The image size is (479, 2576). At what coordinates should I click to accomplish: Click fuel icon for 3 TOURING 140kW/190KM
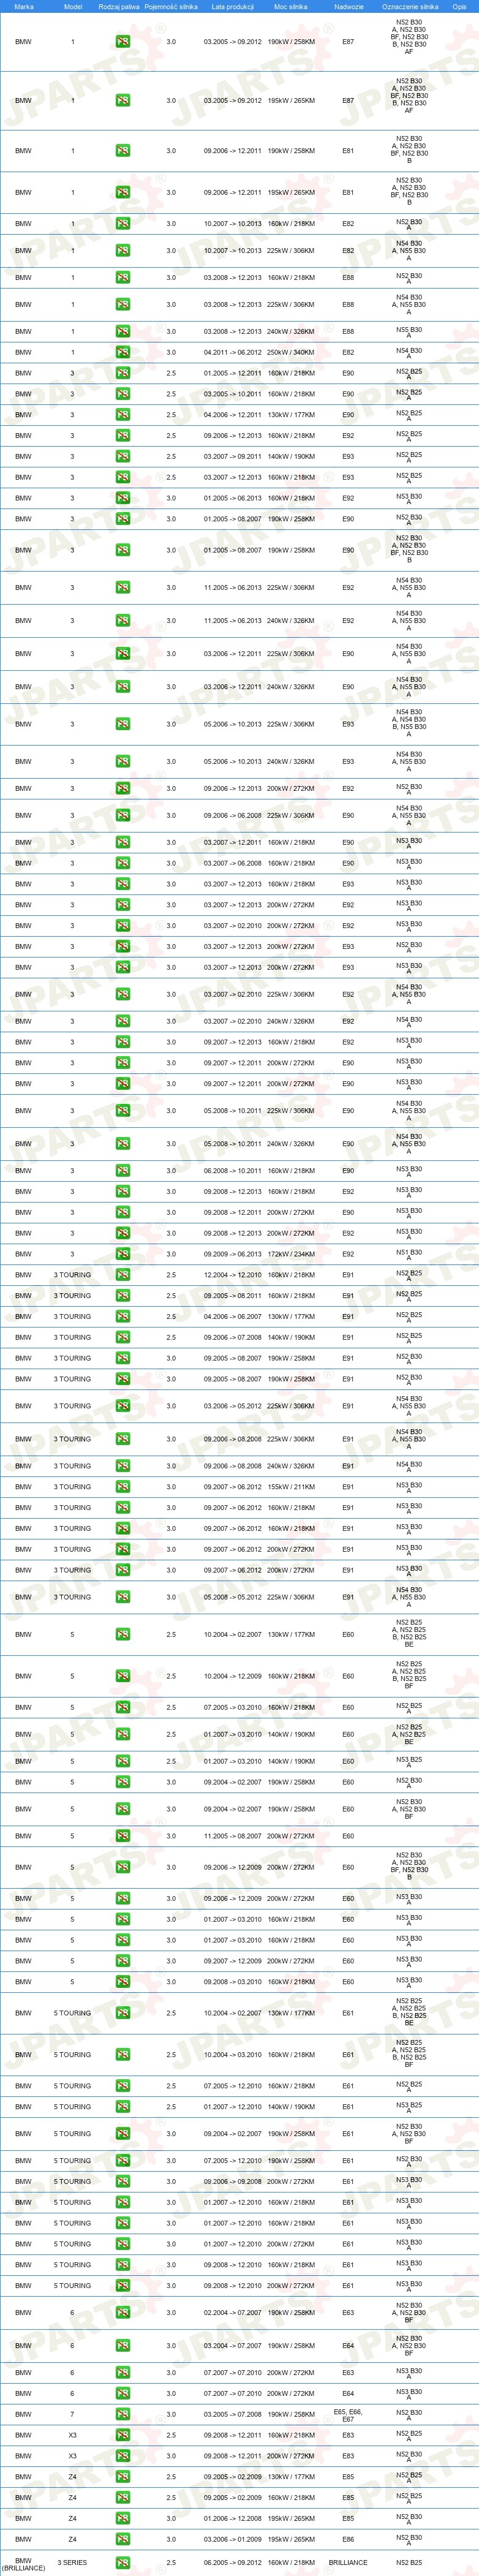click(x=122, y=1338)
